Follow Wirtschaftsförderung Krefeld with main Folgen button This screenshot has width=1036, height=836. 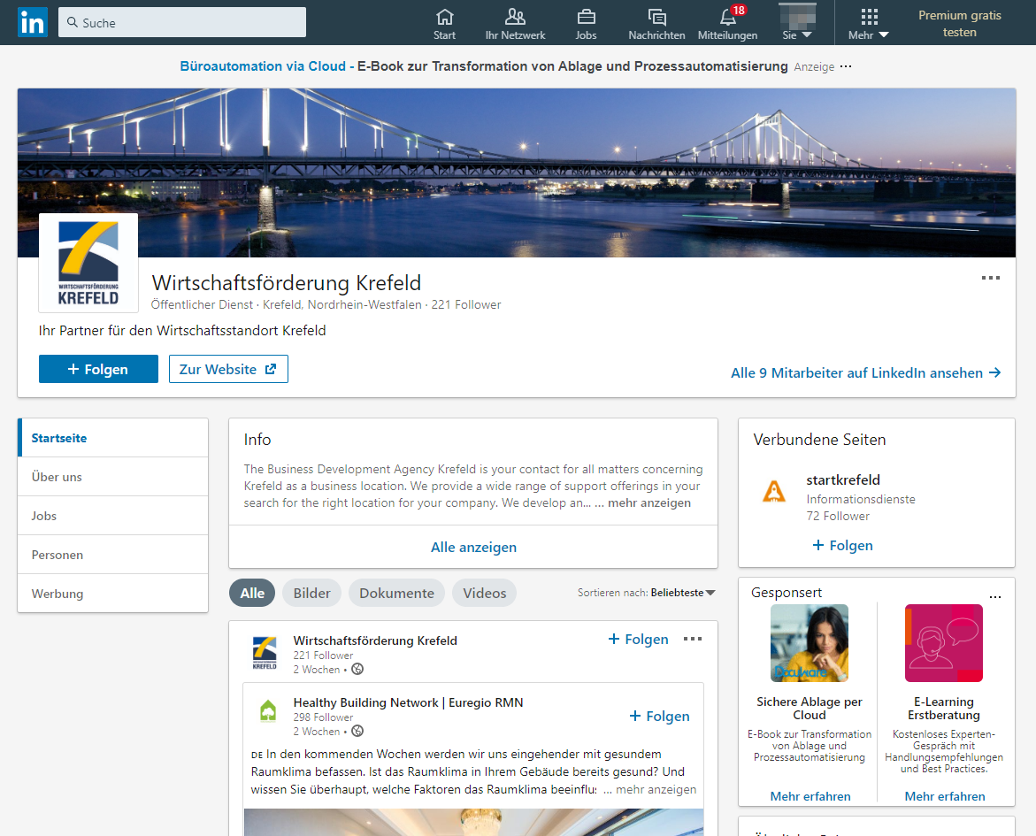[x=98, y=369]
